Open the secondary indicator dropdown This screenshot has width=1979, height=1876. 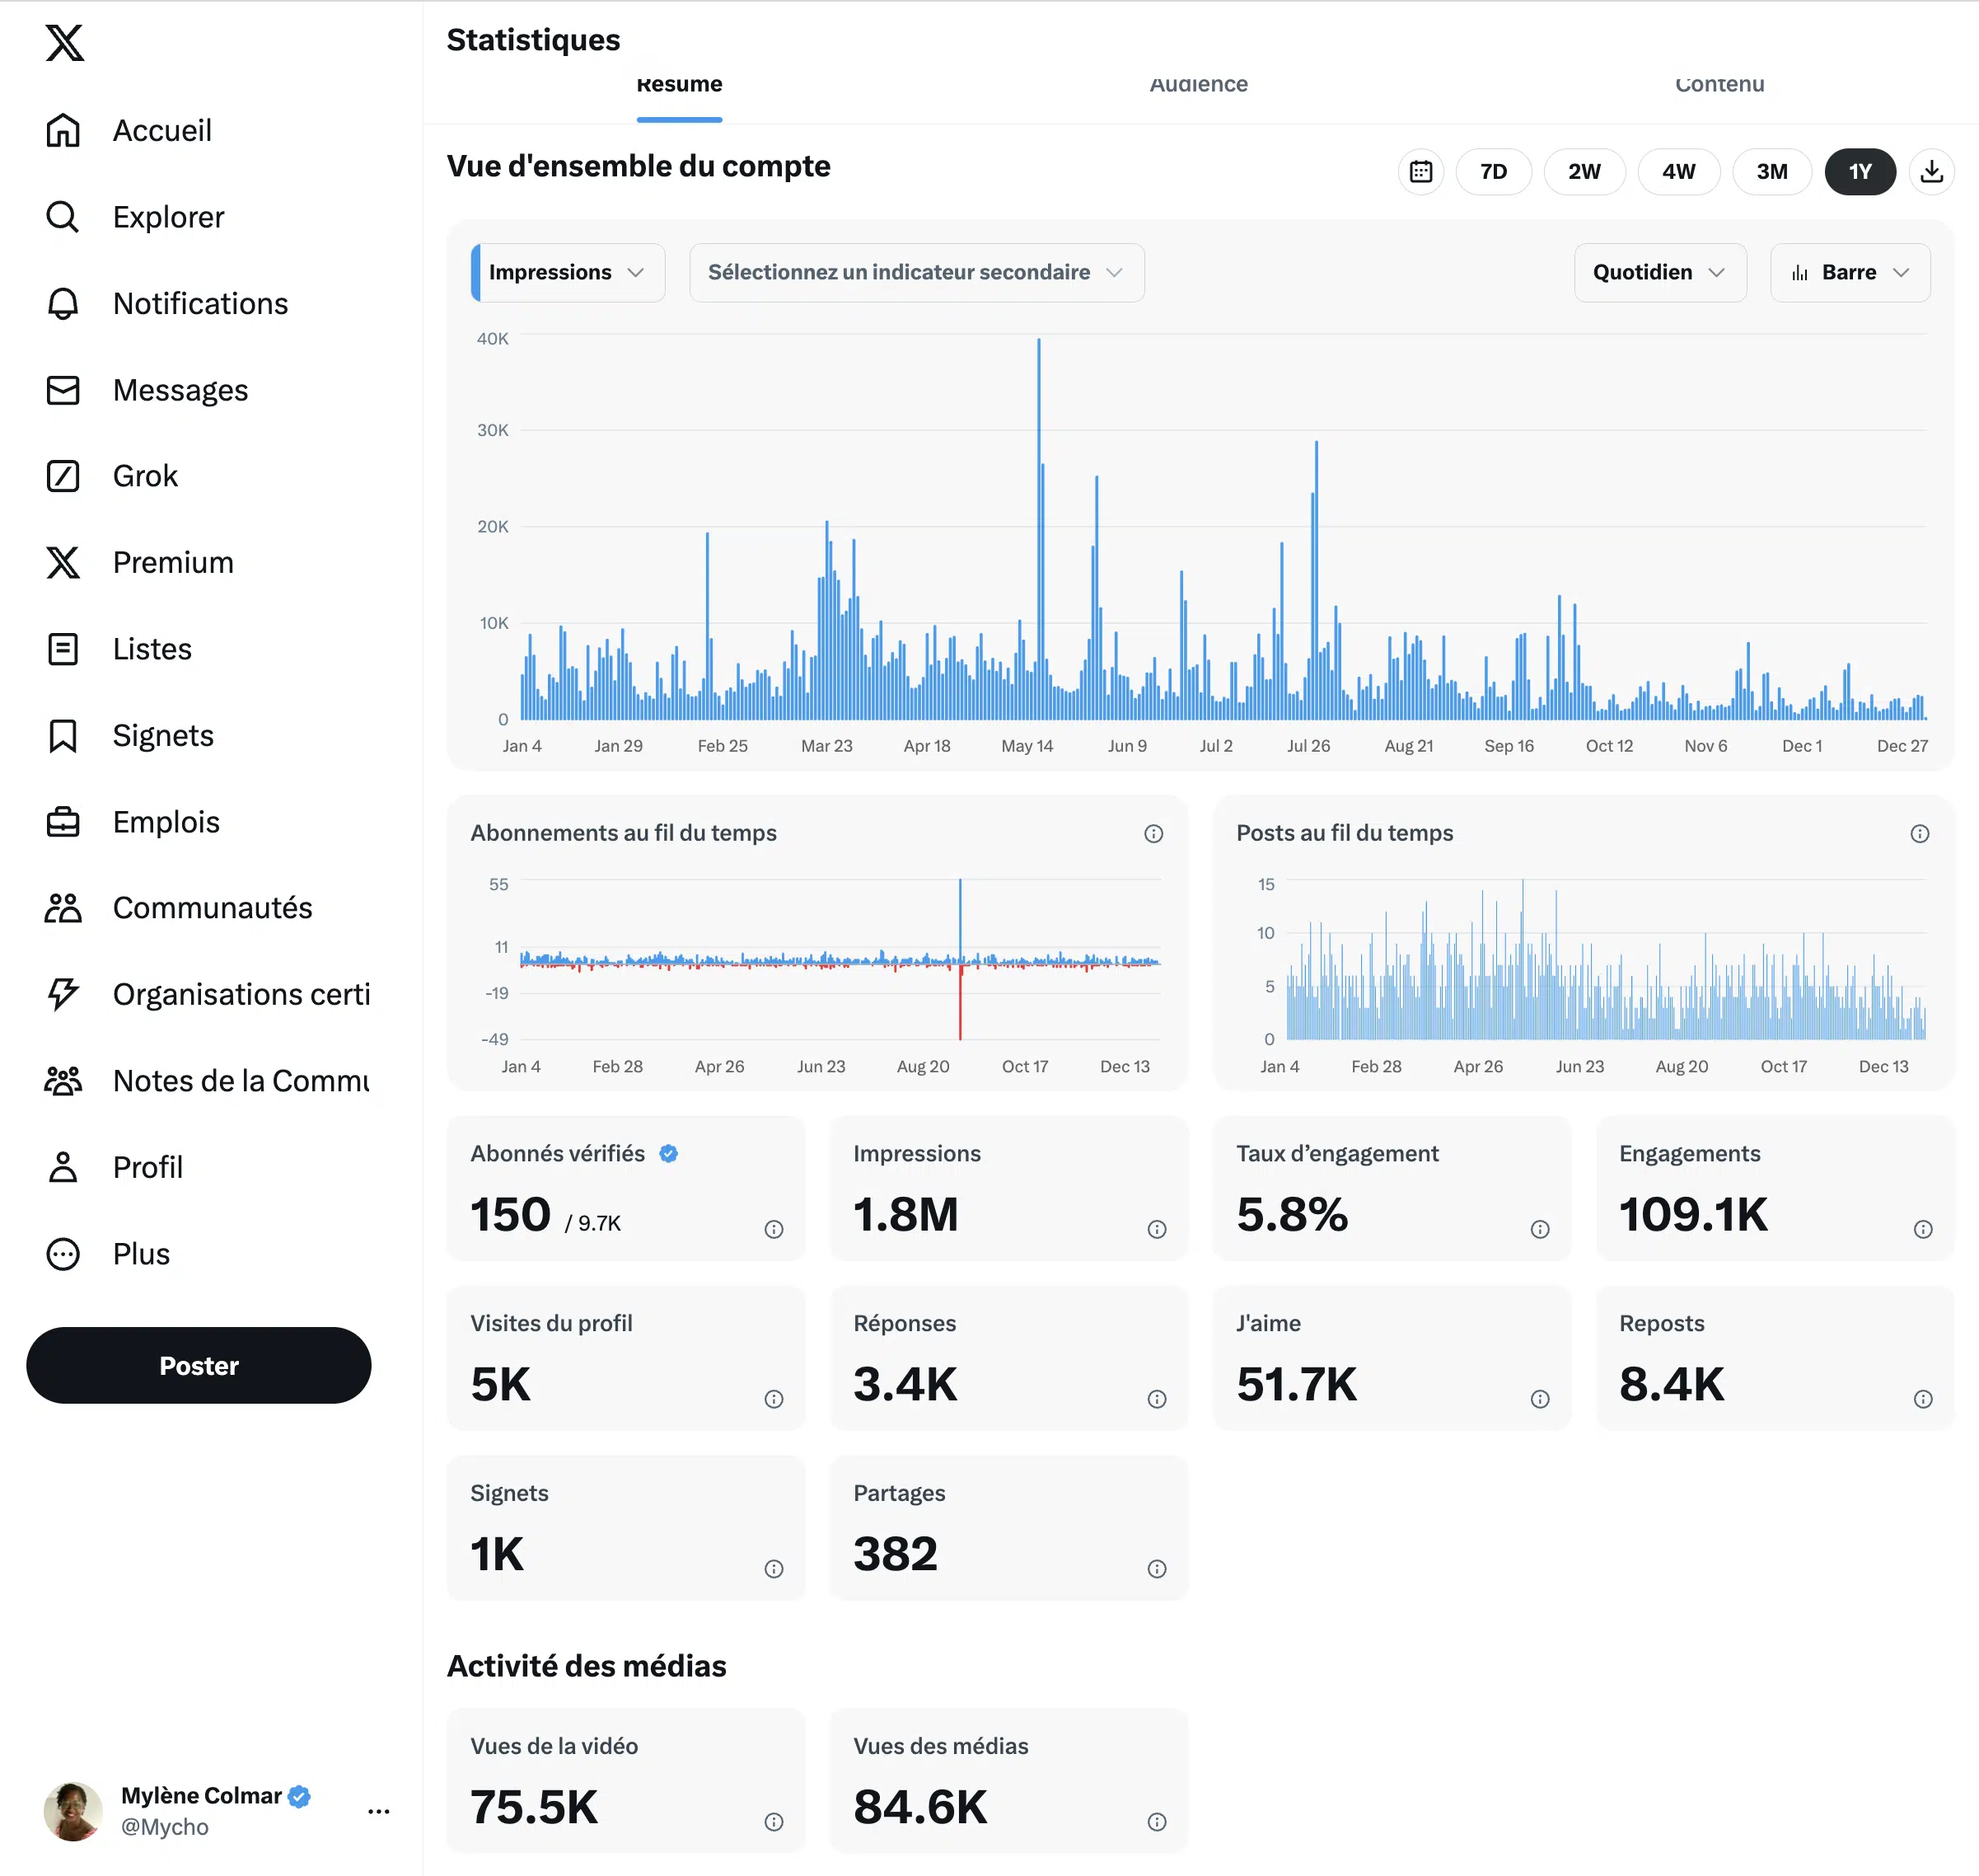tap(915, 273)
